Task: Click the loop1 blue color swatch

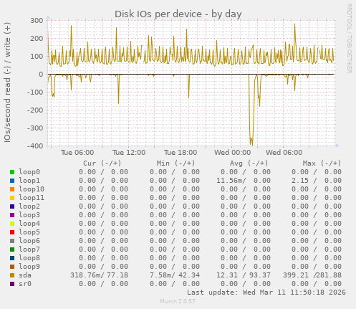Action: tap(12, 181)
